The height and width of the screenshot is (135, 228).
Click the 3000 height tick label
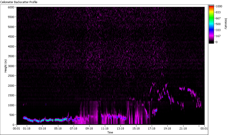11,66
